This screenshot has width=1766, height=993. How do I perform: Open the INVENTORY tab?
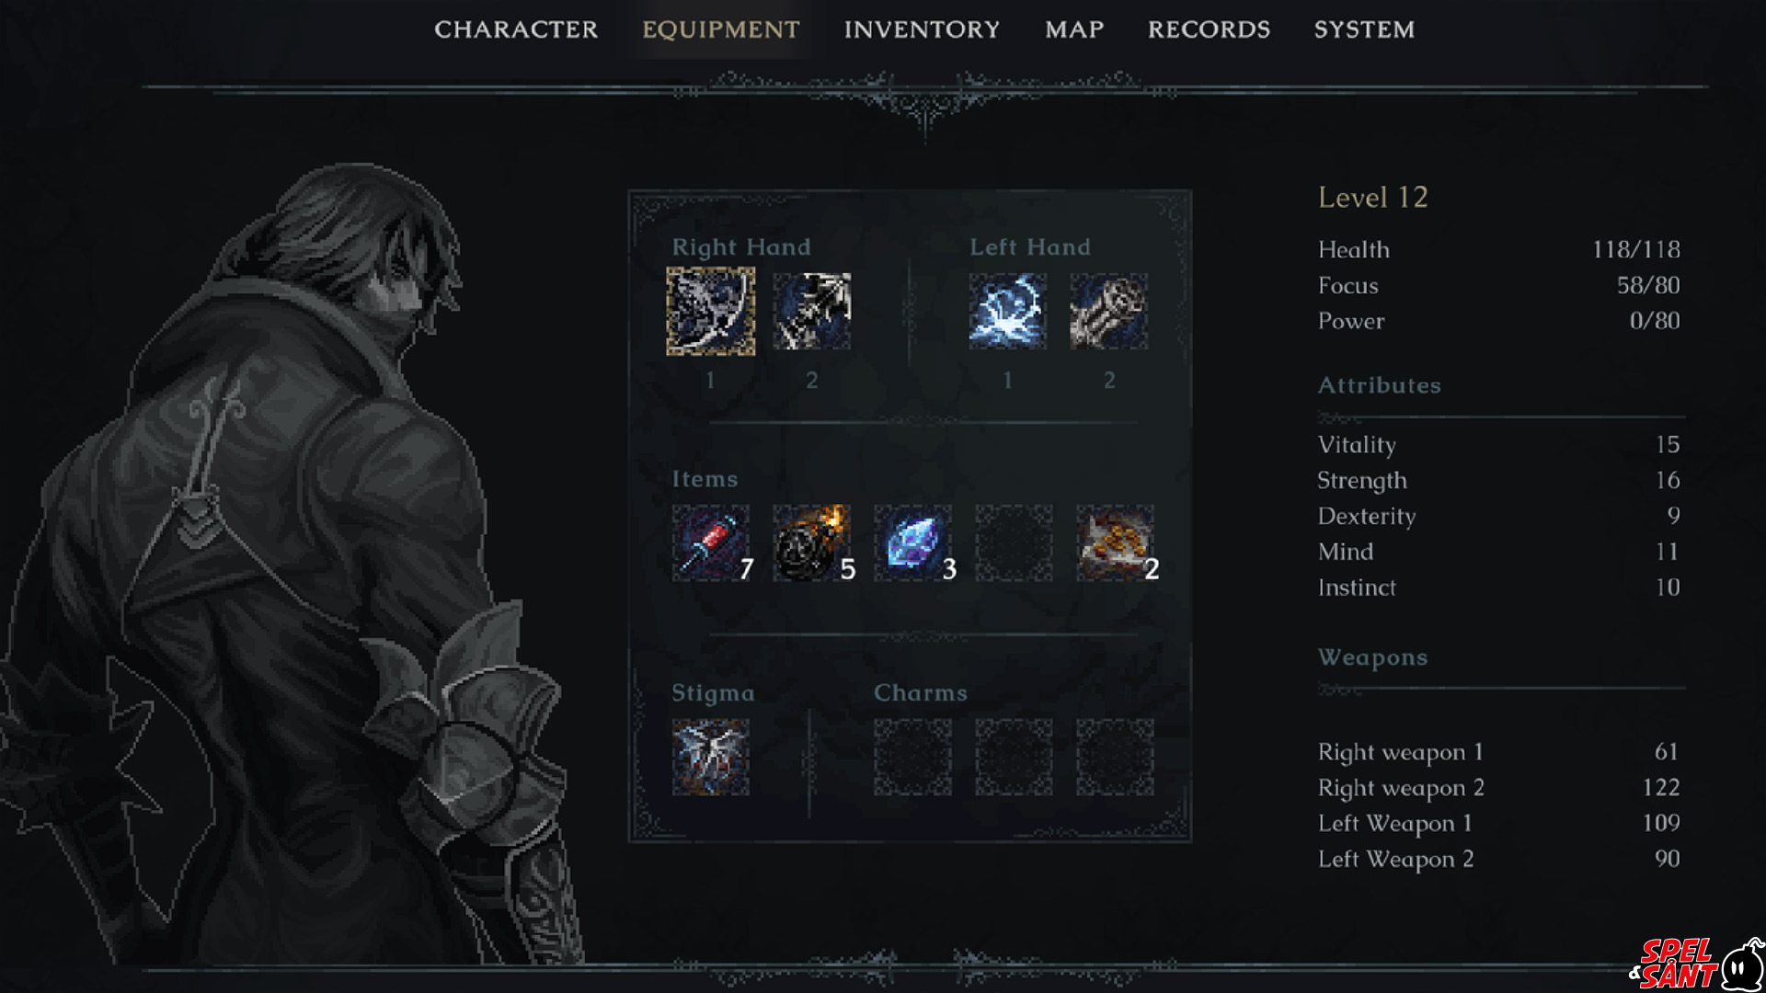922,29
